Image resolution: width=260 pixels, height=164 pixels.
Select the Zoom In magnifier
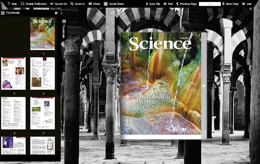pyautogui.click(x=72, y=4)
